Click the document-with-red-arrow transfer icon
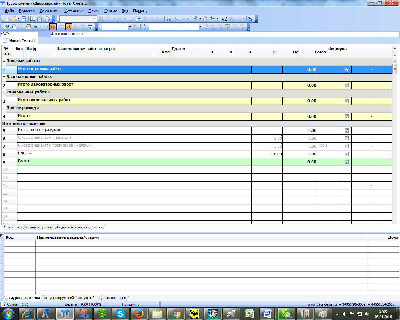 [x=138, y=19]
